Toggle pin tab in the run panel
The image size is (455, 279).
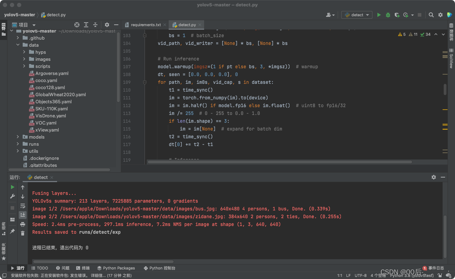[12, 231]
